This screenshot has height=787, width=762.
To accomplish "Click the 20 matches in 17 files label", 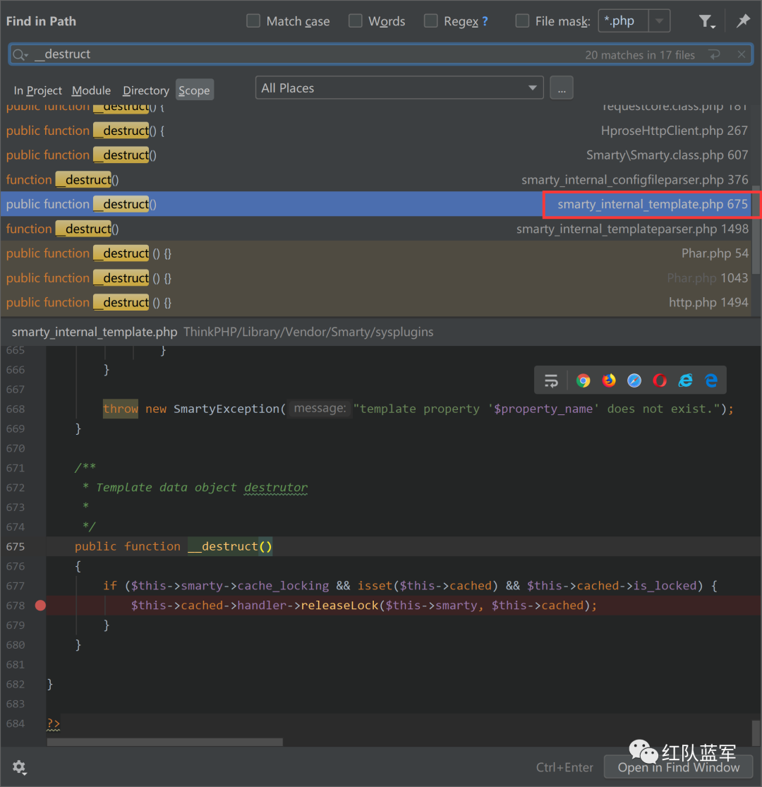I will point(640,55).
